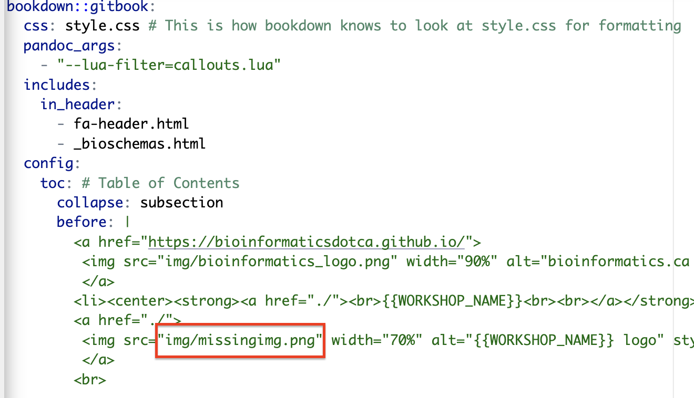Open the bioinformaticsdotca.github.io hyperlink
694x398 pixels.
pos(310,242)
